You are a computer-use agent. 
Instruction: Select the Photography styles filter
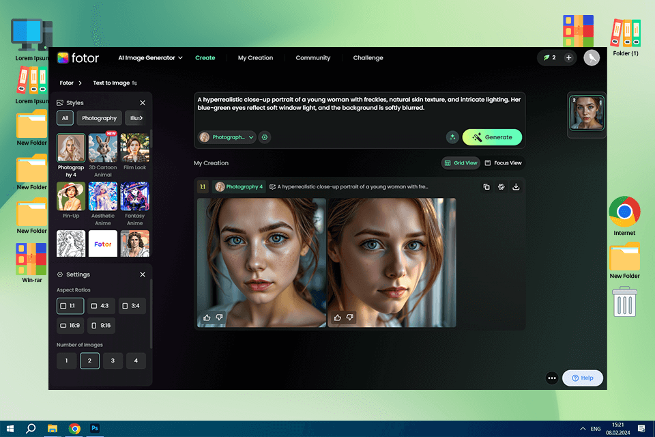pyautogui.click(x=99, y=118)
